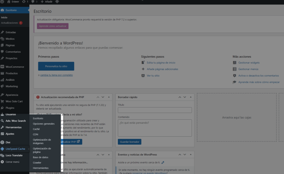Click the Apariencia brush icon

pos(2,95)
